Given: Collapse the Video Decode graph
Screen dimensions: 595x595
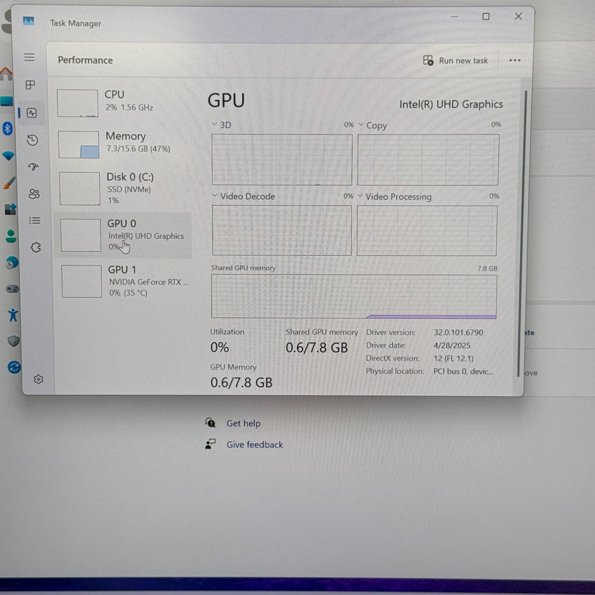Looking at the screenshot, I should [x=215, y=196].
